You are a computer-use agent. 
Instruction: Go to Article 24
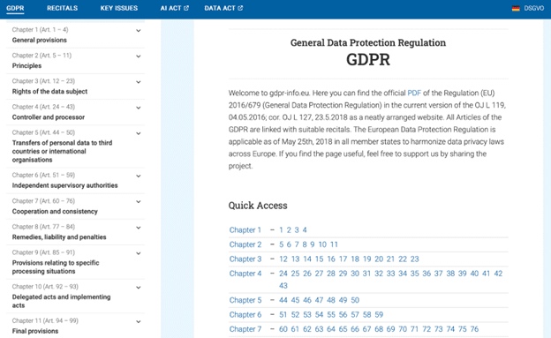[283, 274]
